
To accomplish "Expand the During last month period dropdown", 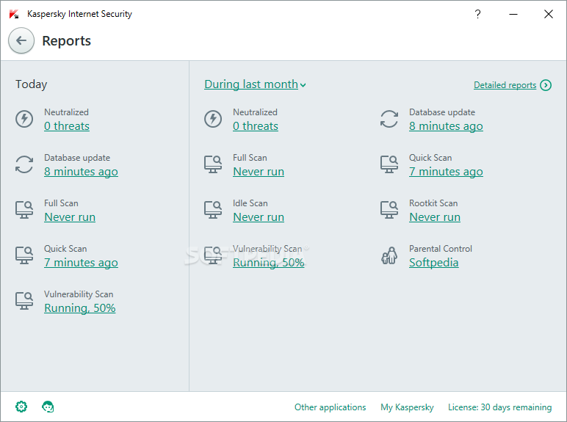I will [255, 84].
